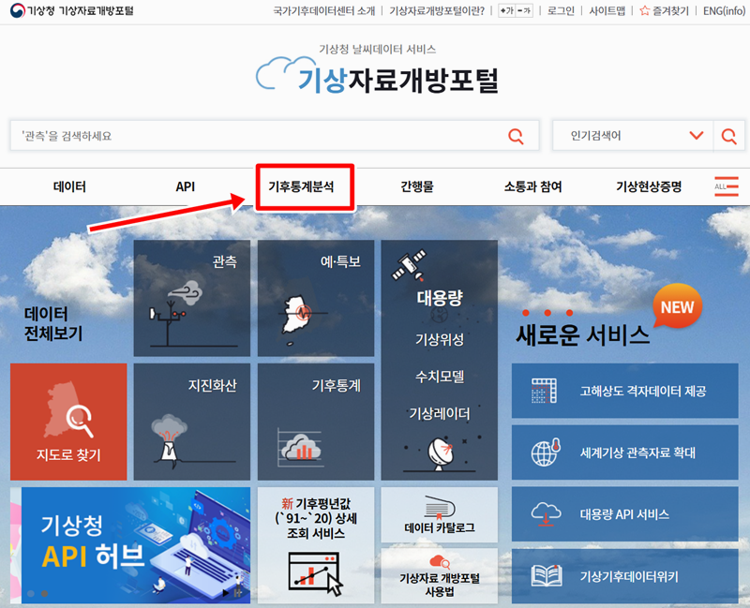Click the open book icon

[547, 576]
